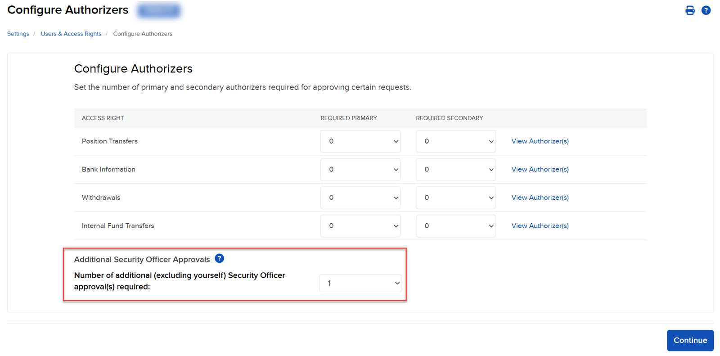
Task: Click the Continue button
Action: pos(690,340)
